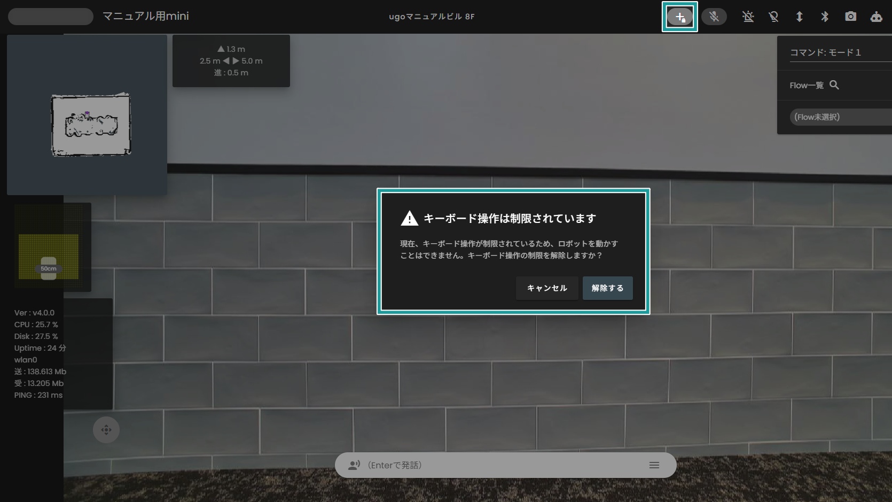Open the コマンド: モード１ selector
The image size is (892, 502).
tap(826, 52)
